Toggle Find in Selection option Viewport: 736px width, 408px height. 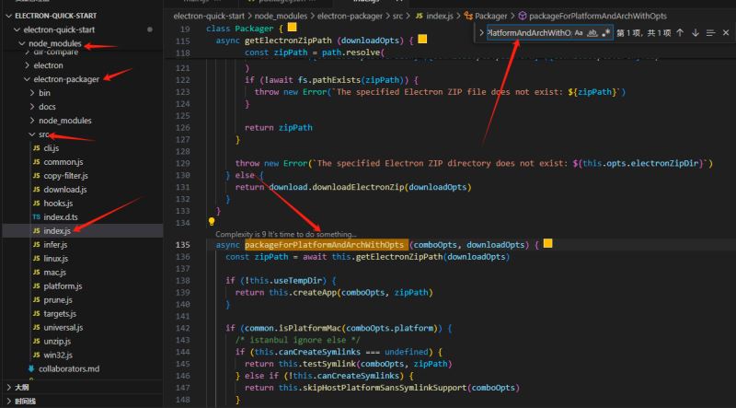[x=710, y=33]
